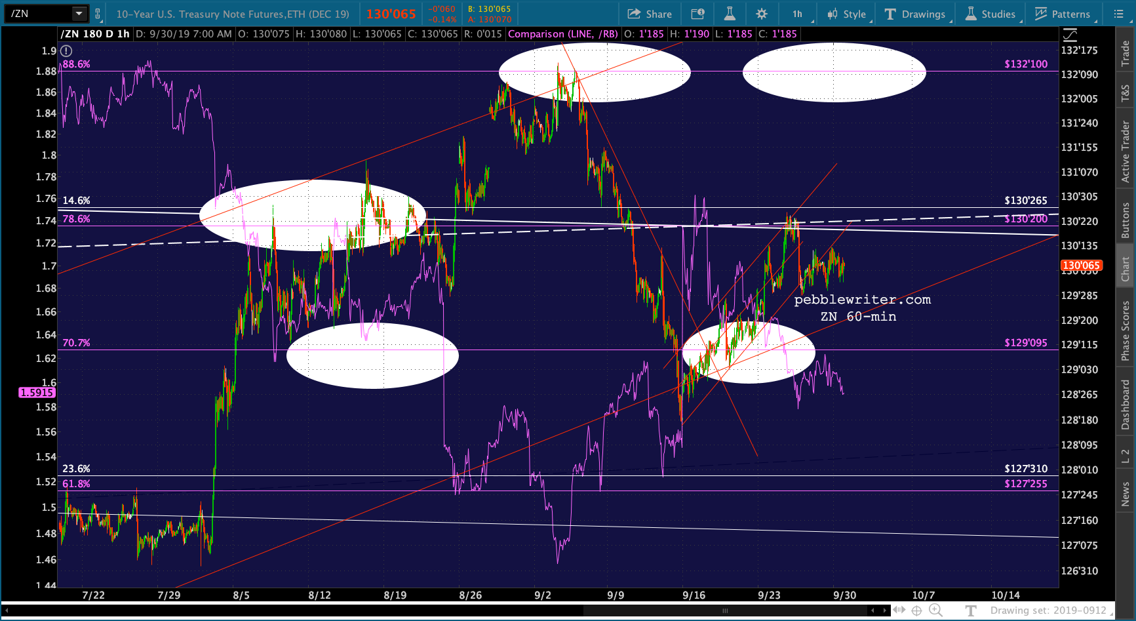Toggle the price axis scale curve icon
Screen dimensions: 1136x621
1070,34
